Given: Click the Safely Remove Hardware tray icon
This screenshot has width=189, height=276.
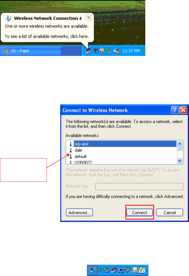Looking at the screenshot, I should (x=109, y=51).
